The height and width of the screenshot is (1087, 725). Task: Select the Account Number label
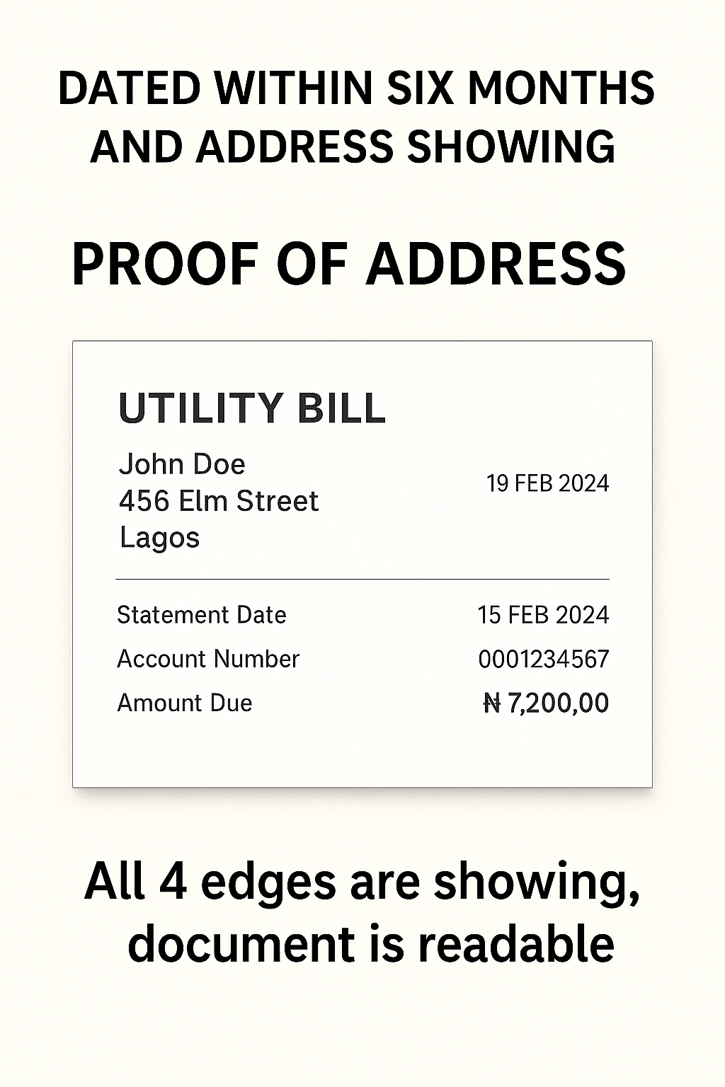(x=208, y=659)
